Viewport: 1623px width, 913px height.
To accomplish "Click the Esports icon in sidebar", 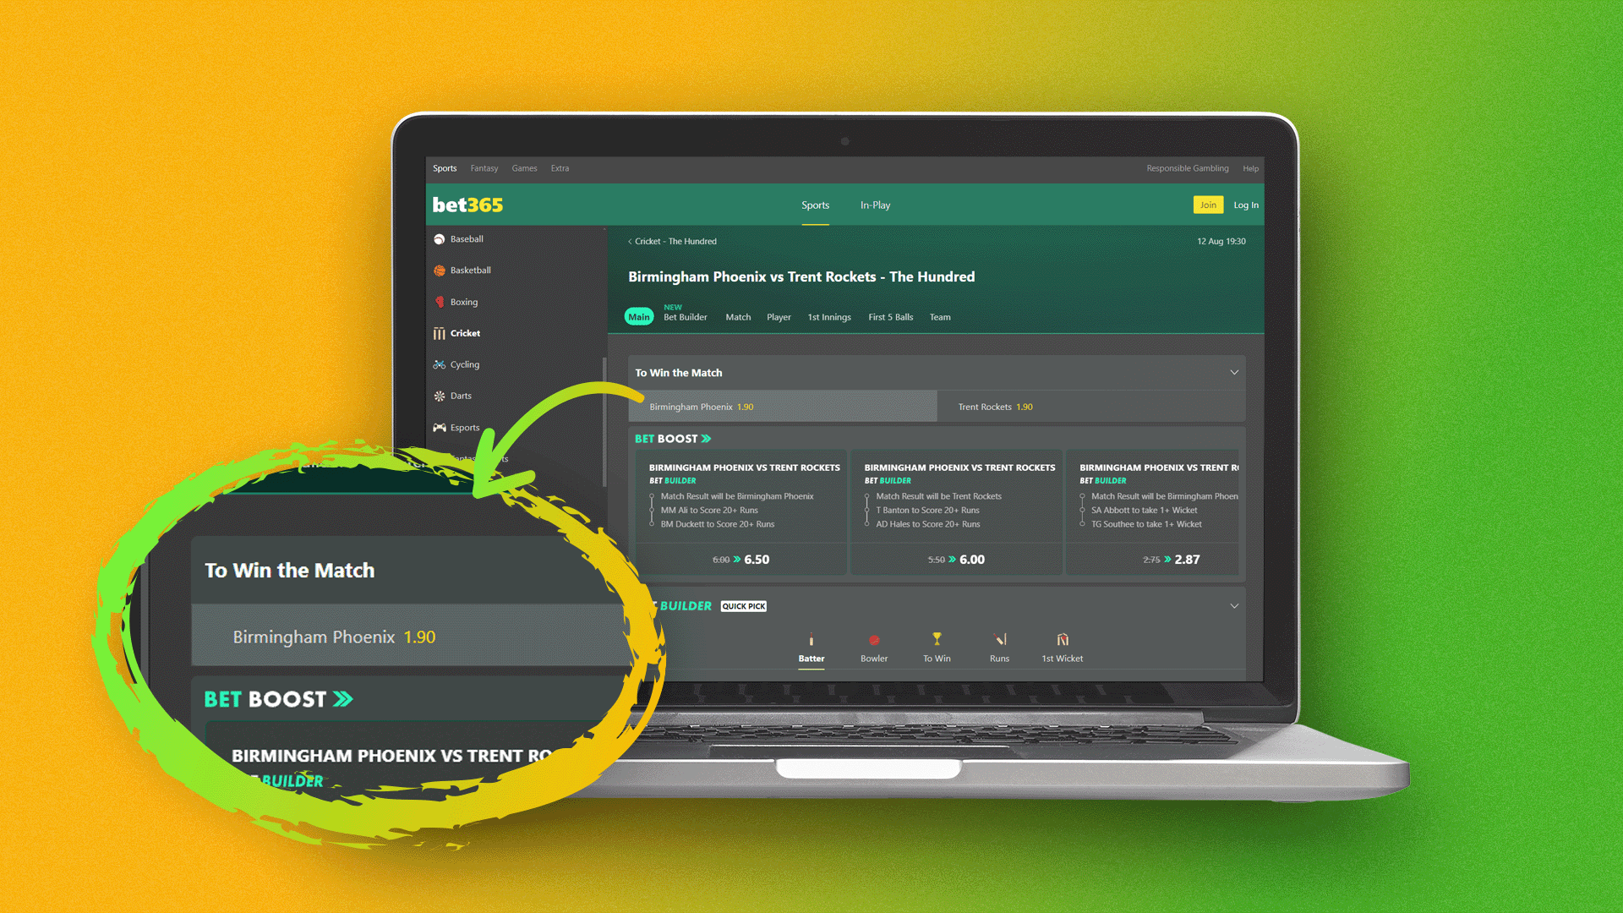I will [440, 427].
